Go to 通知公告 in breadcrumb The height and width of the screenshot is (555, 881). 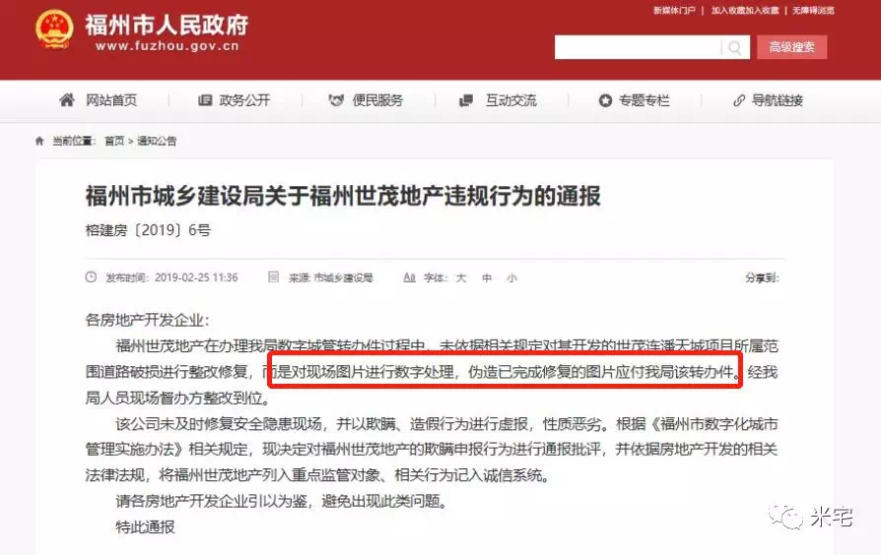[157, 141]
